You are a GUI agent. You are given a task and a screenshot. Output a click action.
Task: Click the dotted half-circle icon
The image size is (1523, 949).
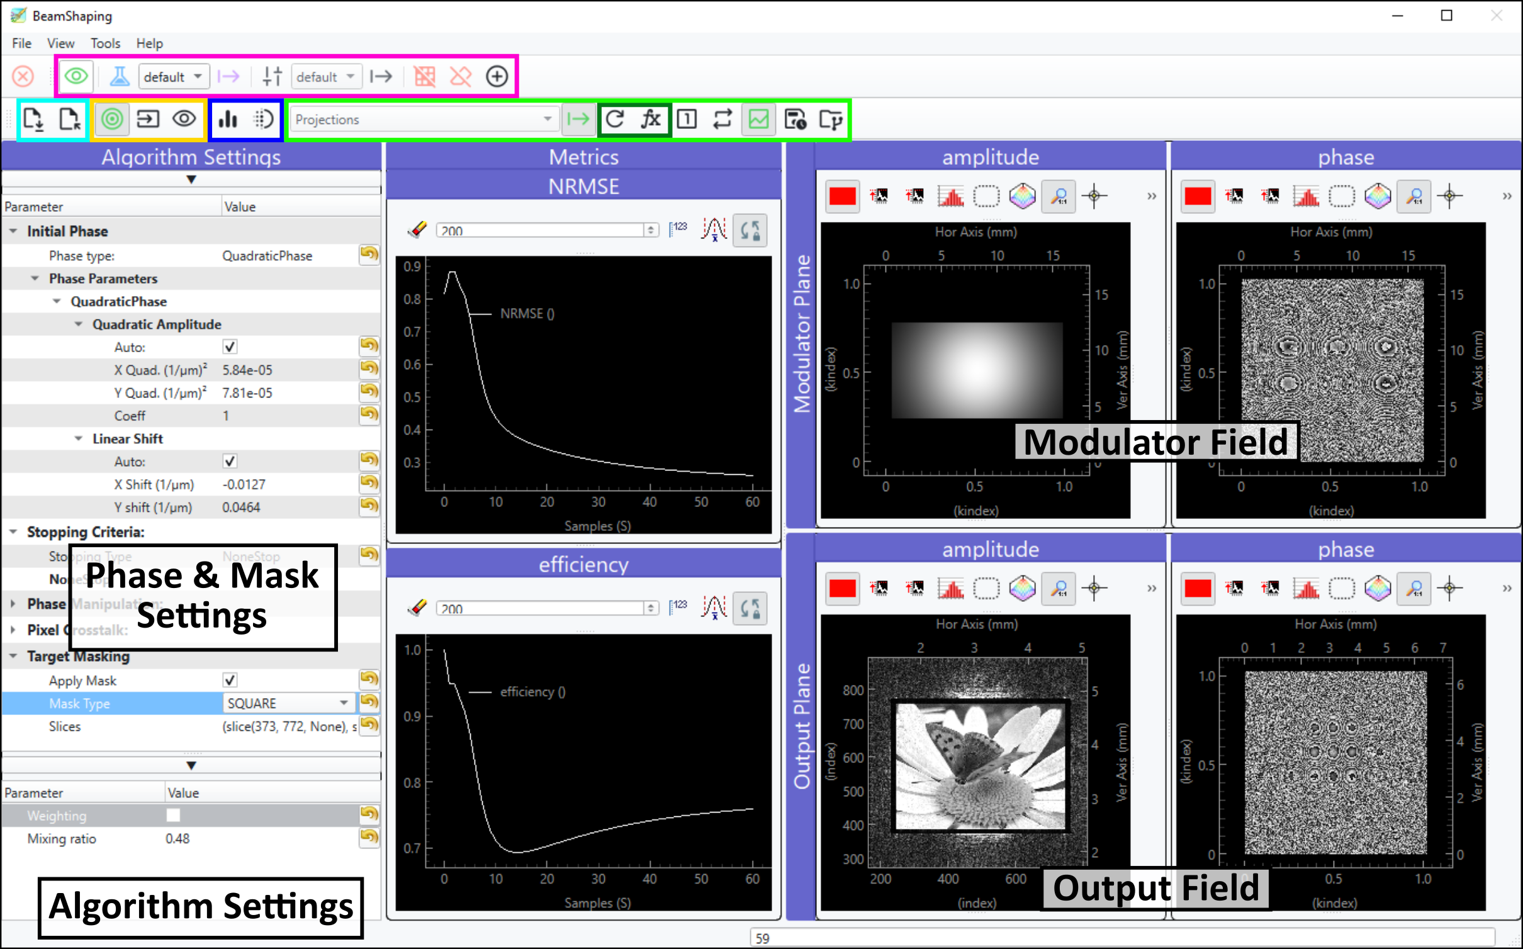tap(264, 119)
